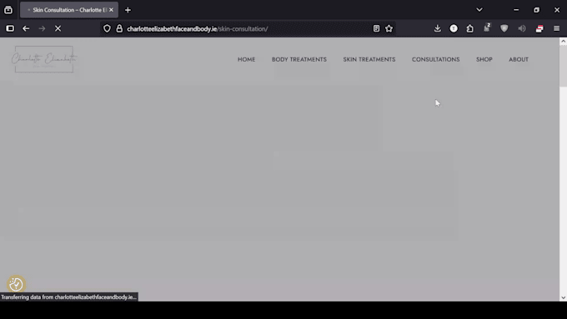
Task: Open CONSULTATIONS menu
Action: click(436, 60)
